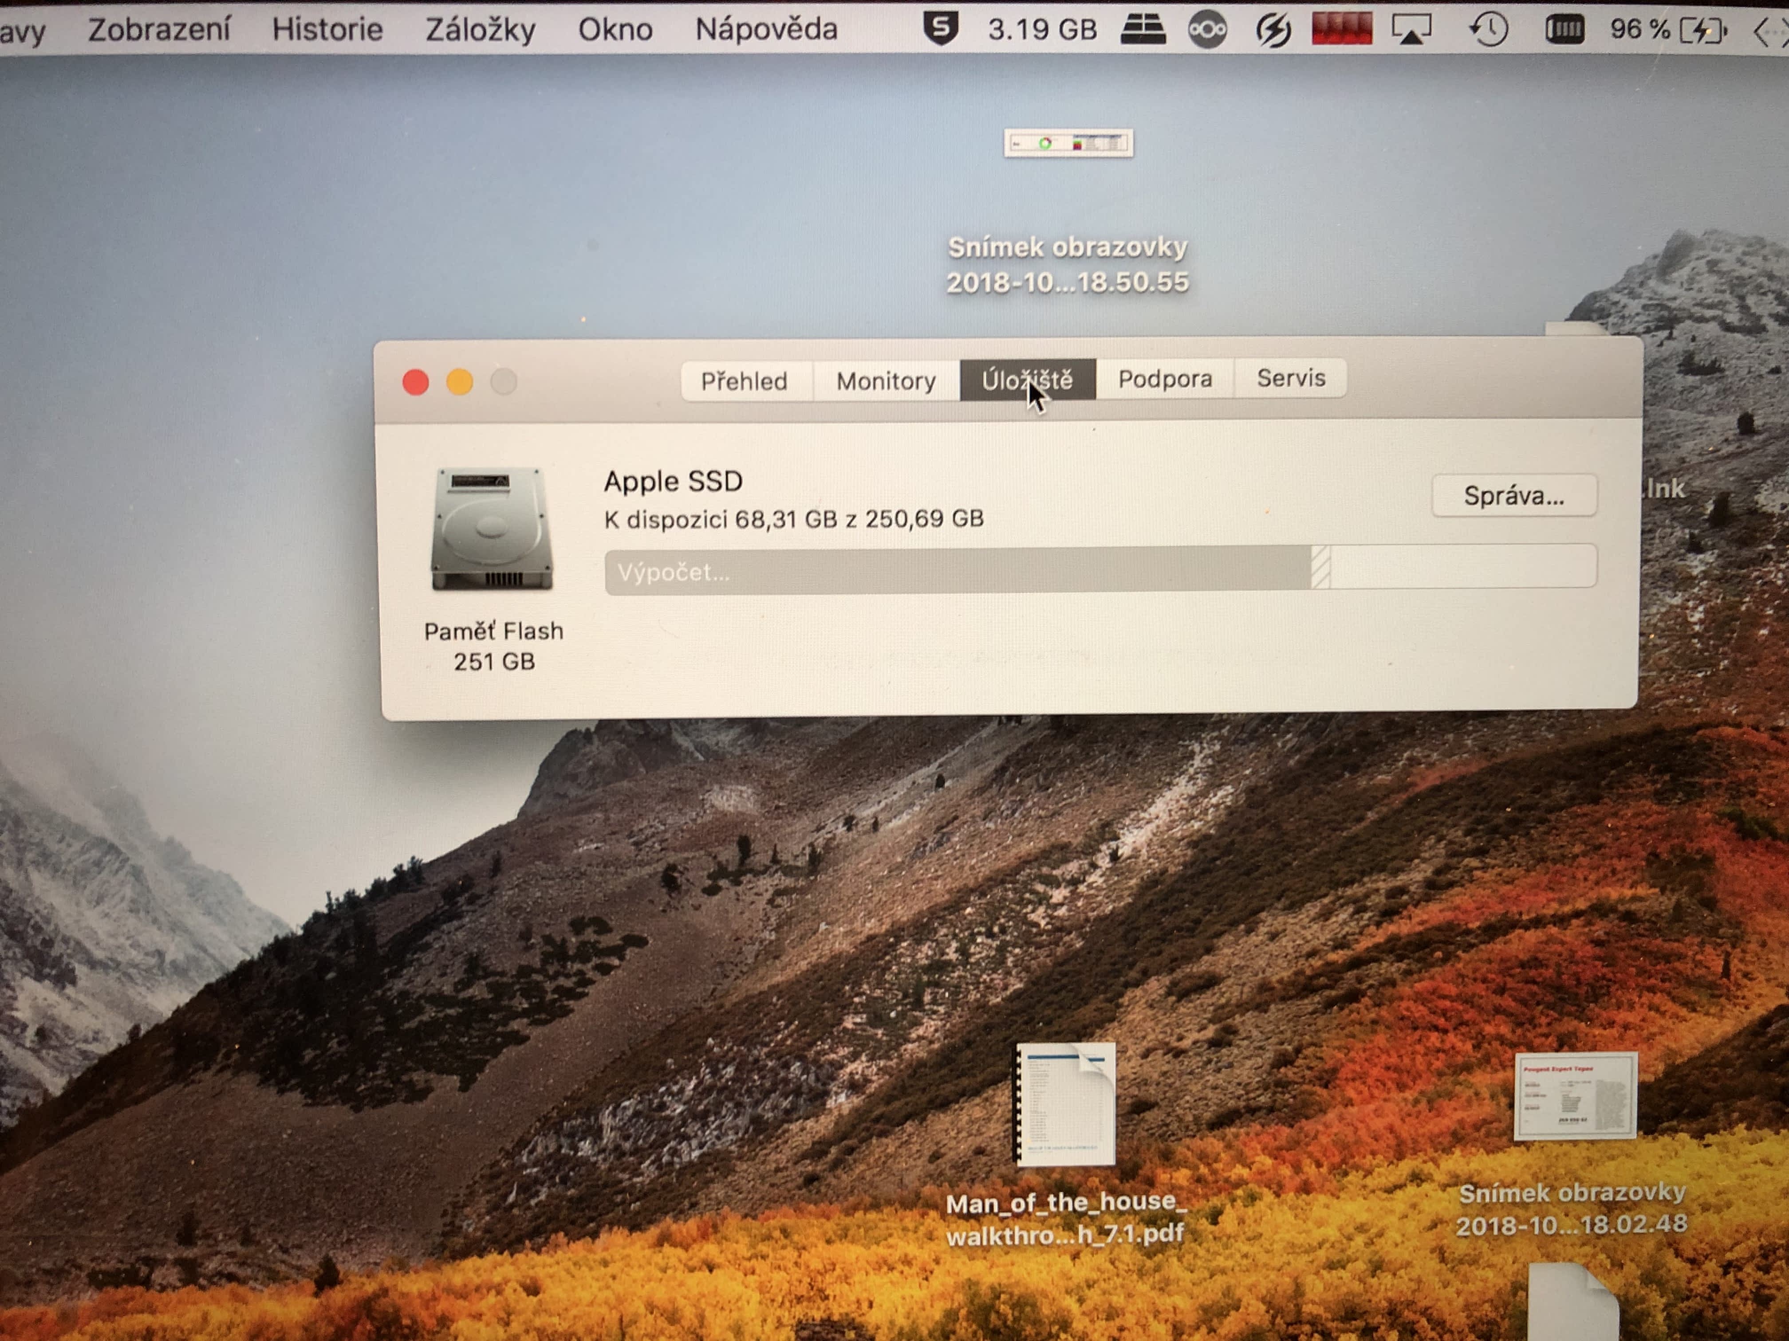Click the storage usage bar showing Výpočet
Screen dimensions: 1789x1341
point(1099,569)
